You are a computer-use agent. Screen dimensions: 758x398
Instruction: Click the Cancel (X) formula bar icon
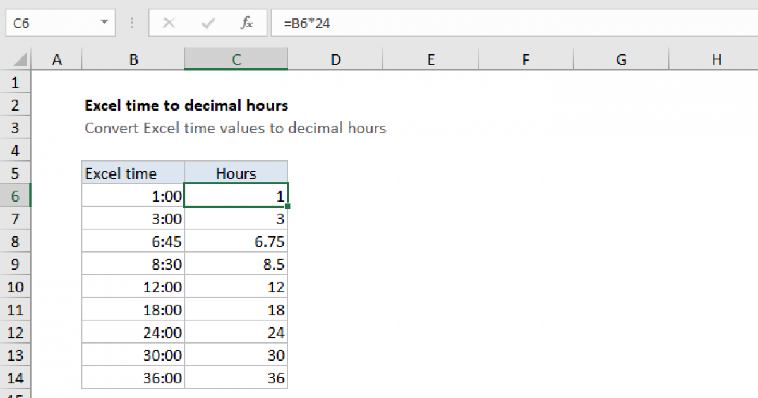pyautogui.click(x=169, y=23)
